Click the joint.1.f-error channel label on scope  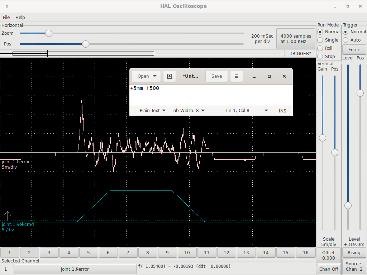pos(16,161)
